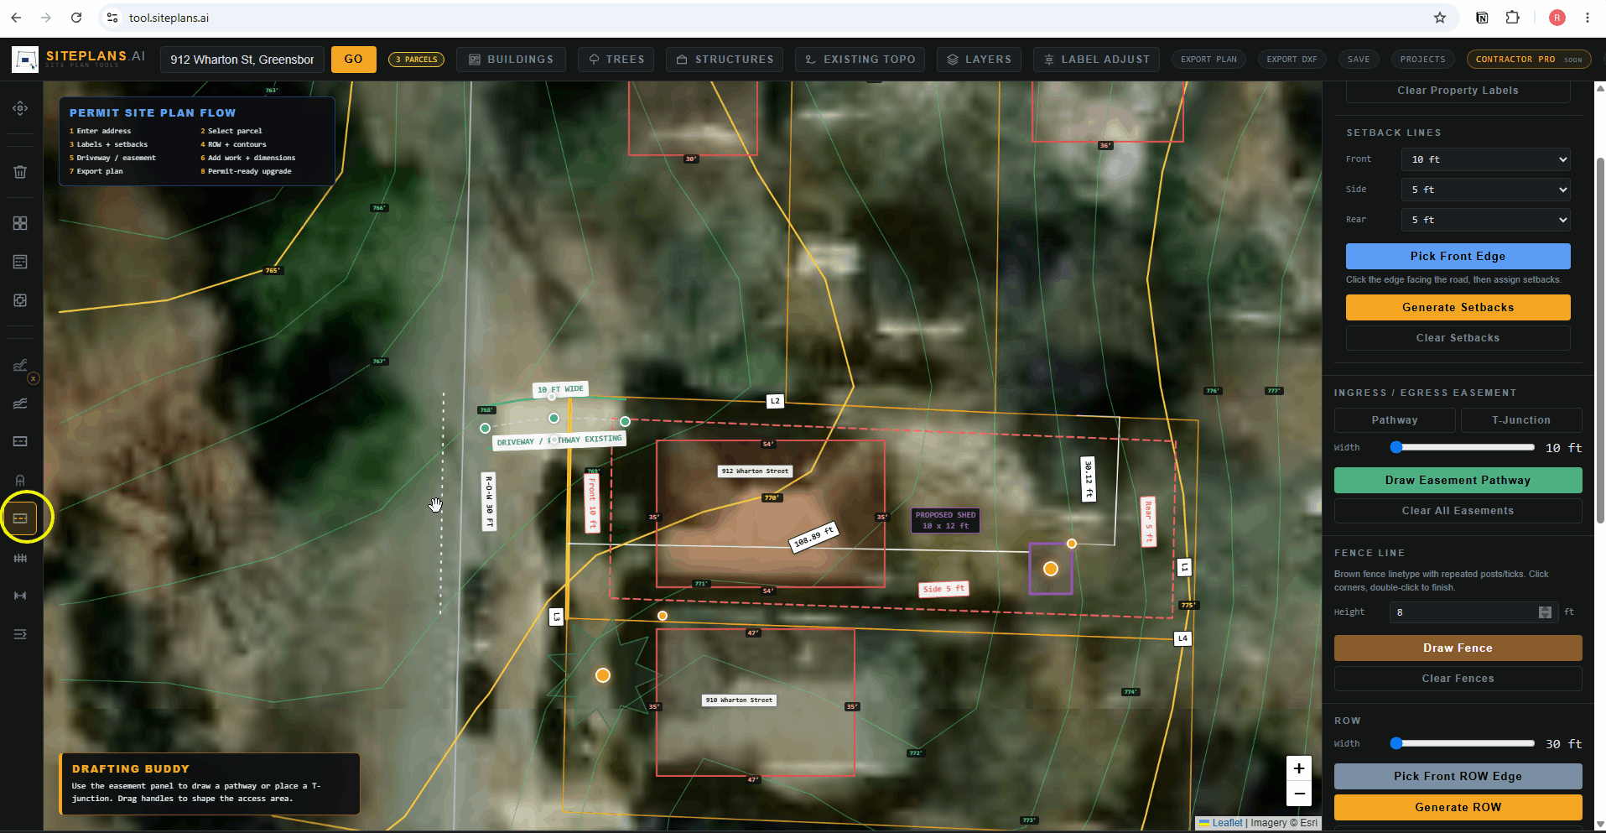Open the Notion extension icon in browser toolbar

click(x=1482, y=18)
